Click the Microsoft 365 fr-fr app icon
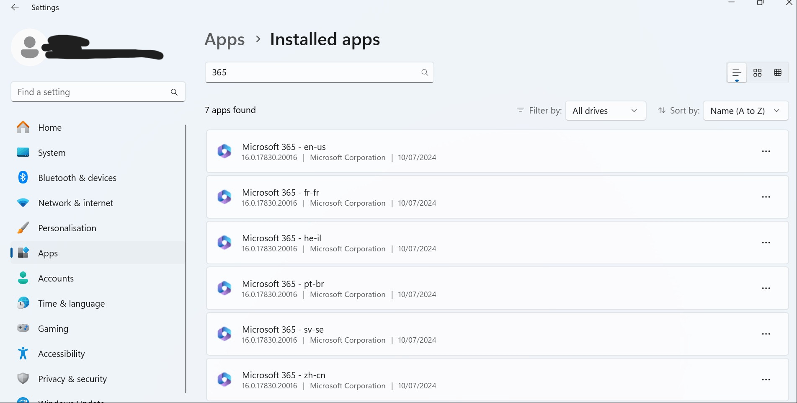 224,197
